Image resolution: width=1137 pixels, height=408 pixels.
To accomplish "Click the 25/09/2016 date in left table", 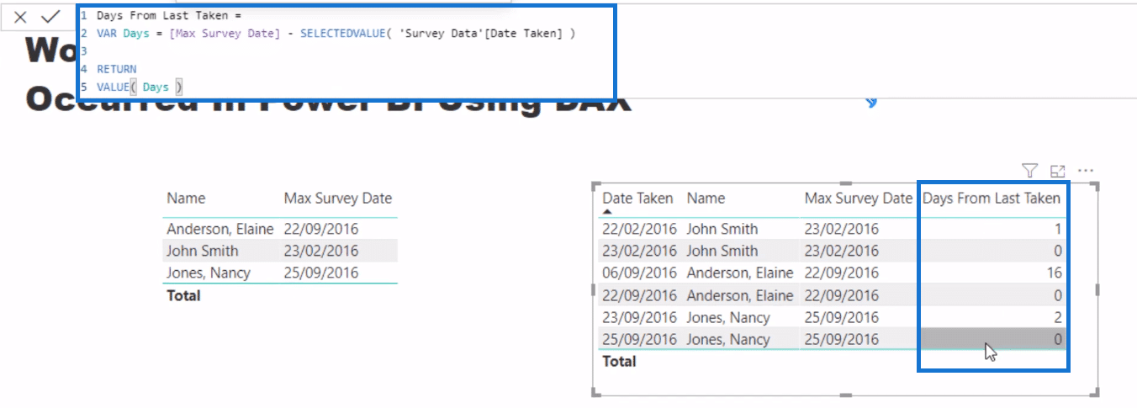I will [x=321, y=273].
